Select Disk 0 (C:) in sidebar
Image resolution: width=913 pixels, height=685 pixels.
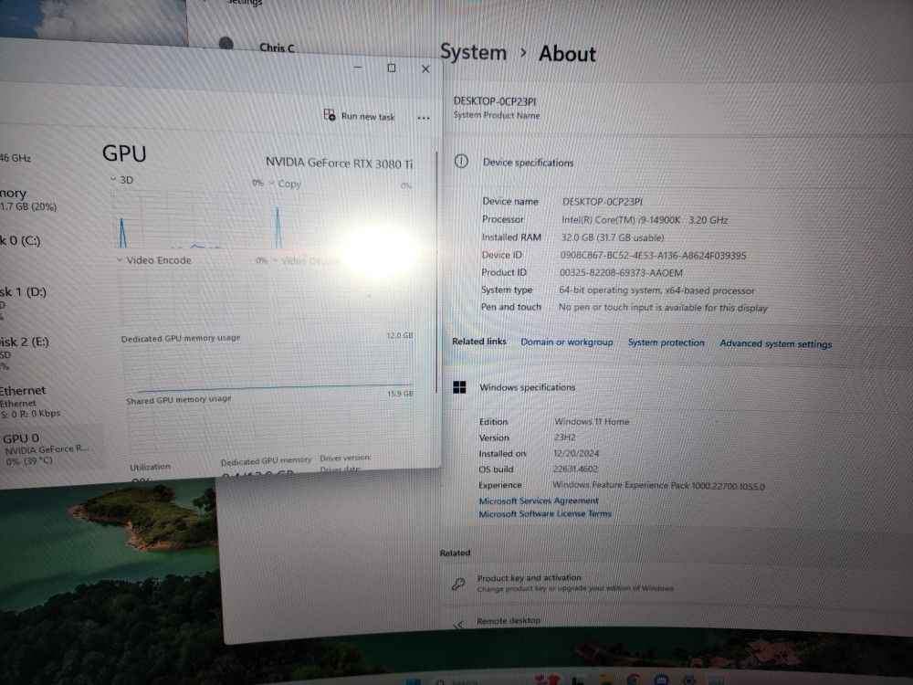[21, 240]
